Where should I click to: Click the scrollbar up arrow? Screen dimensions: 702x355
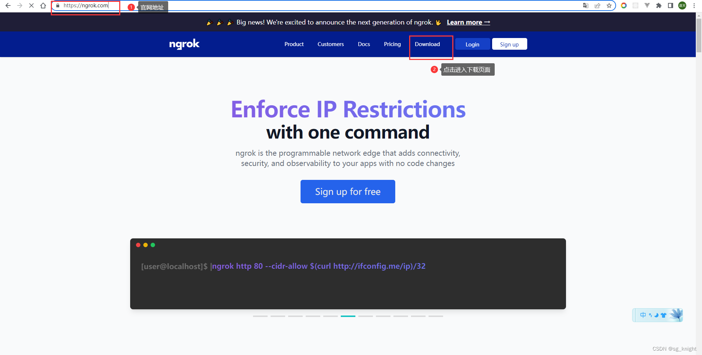[699, 15]
